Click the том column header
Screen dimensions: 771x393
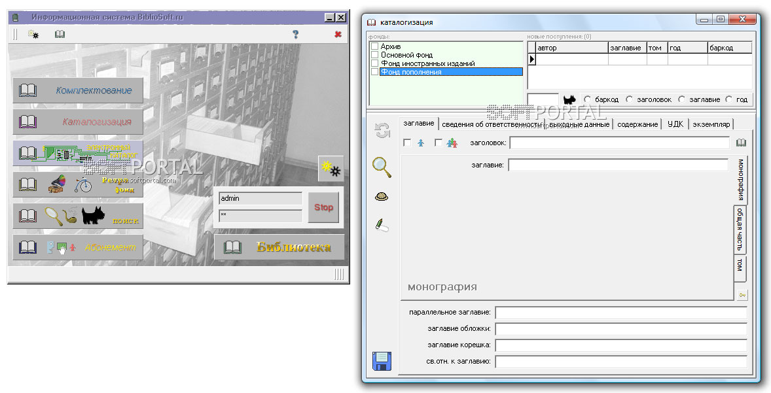[x=657, y=48]
